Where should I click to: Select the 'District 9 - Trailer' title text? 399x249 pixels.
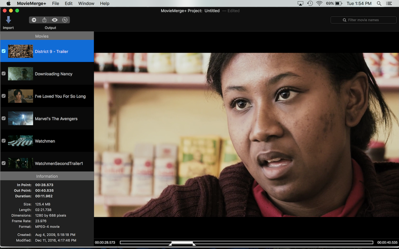[x=51, y=52]
